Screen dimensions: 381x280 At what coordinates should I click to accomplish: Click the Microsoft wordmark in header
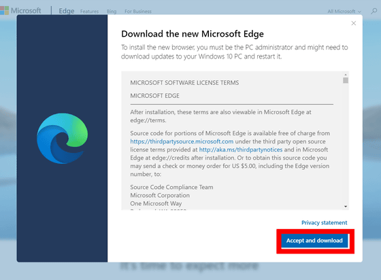26,11
